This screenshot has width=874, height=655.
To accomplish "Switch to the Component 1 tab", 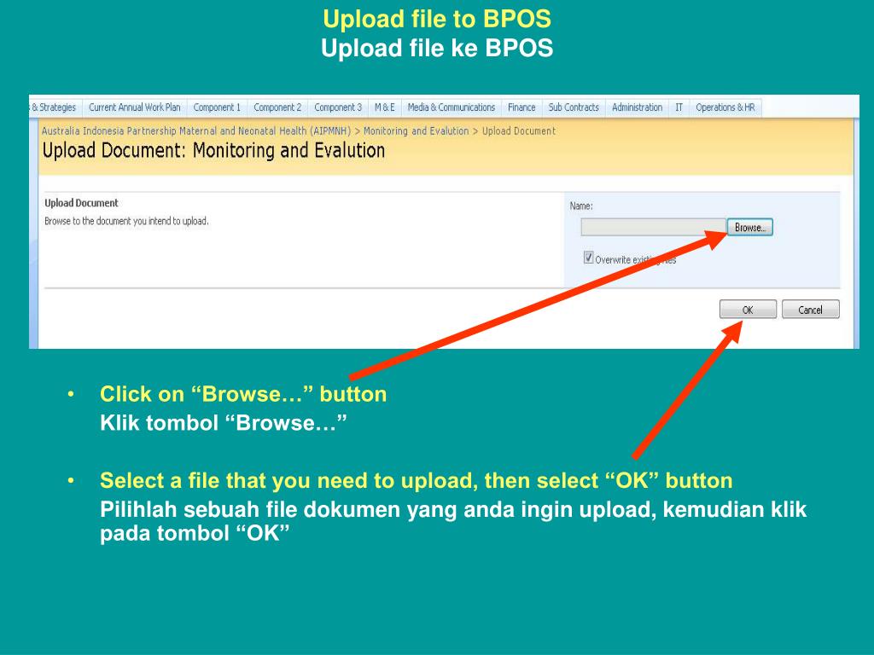I will pyautogui.click(x=217, y=107).
